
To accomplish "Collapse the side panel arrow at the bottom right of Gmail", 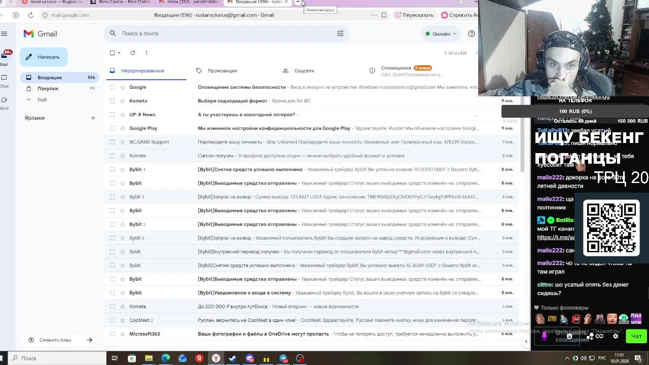I will [x=526, y=341].
